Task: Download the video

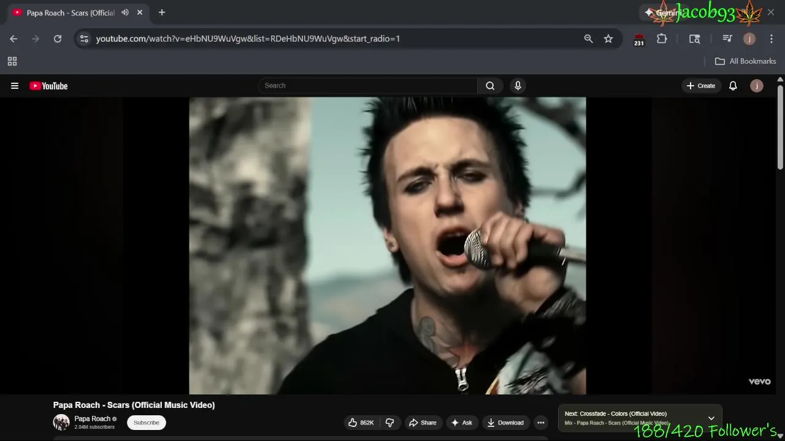Action: 505,423
